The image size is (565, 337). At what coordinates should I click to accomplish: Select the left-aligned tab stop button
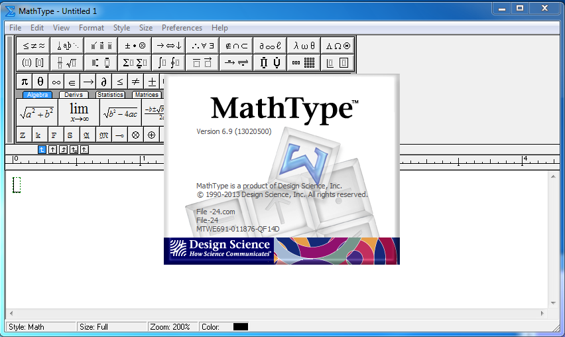pos(42,149)
